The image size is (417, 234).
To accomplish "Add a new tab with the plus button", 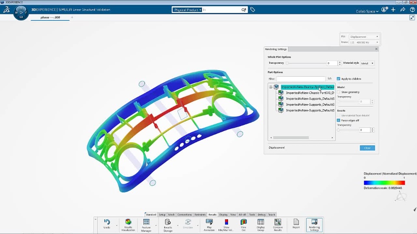I will click(72, 17).
